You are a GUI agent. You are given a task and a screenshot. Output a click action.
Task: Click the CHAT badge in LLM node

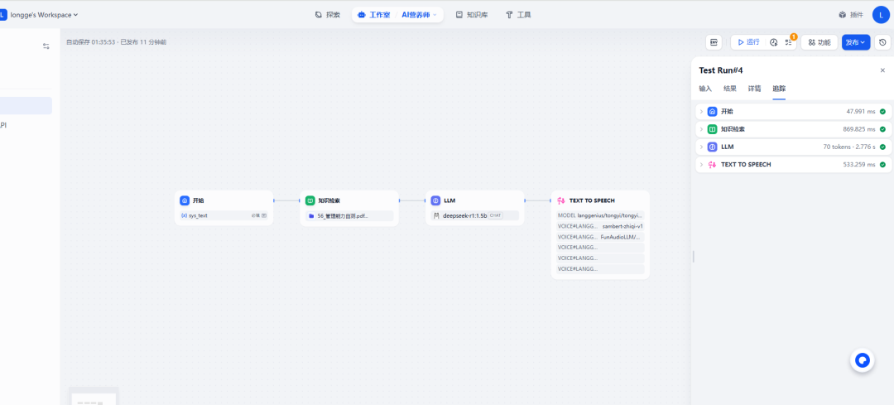[x=496, y=215]
